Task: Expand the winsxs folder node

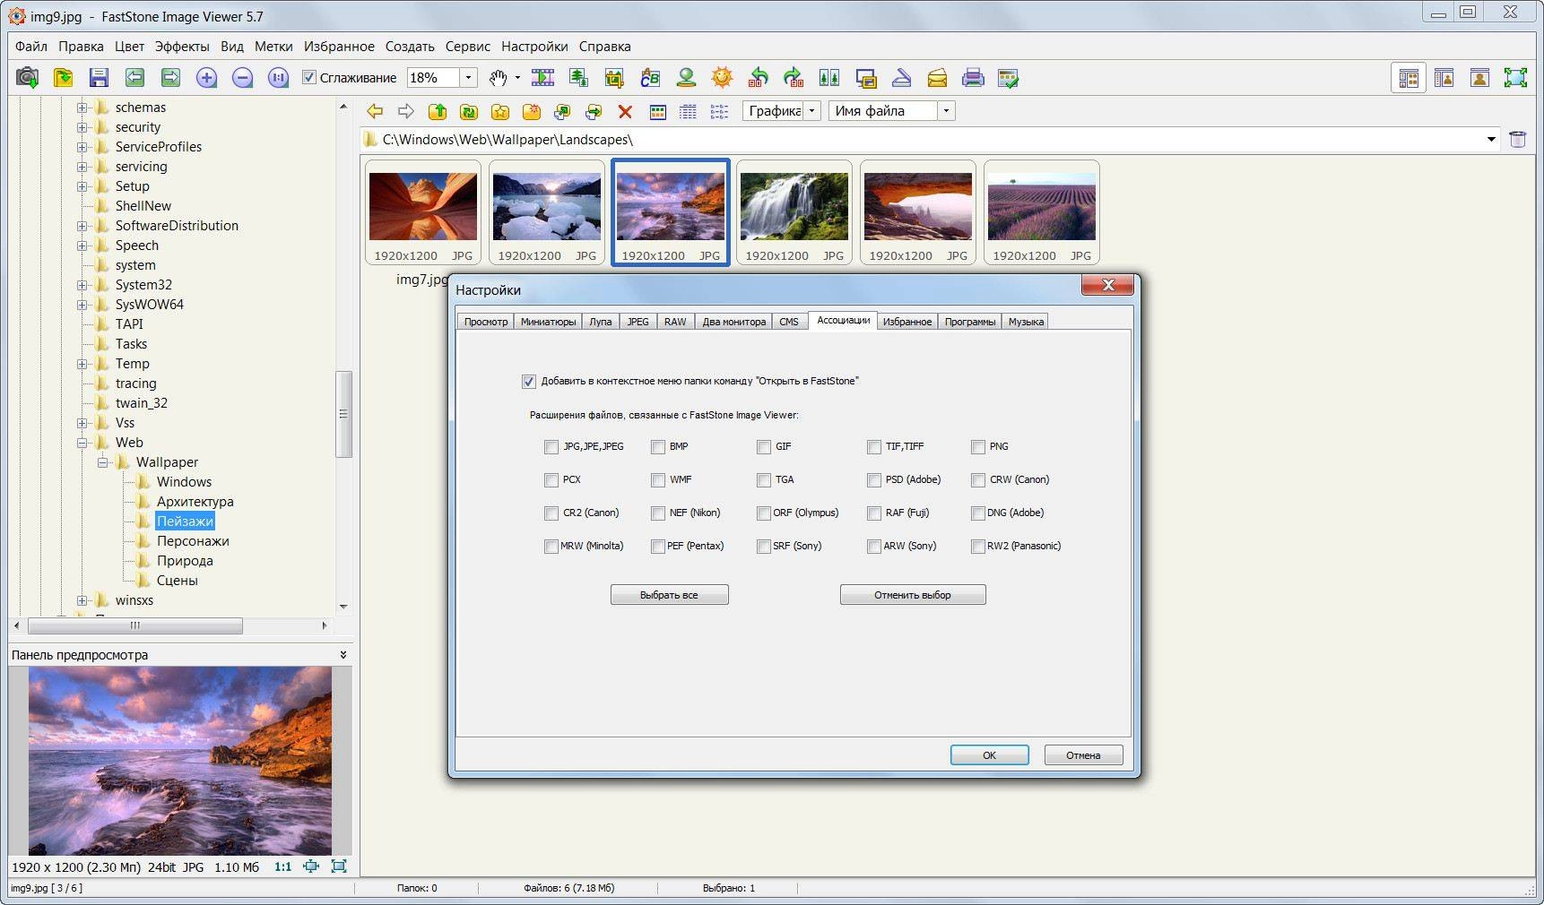Action: [x=82, y=600]
